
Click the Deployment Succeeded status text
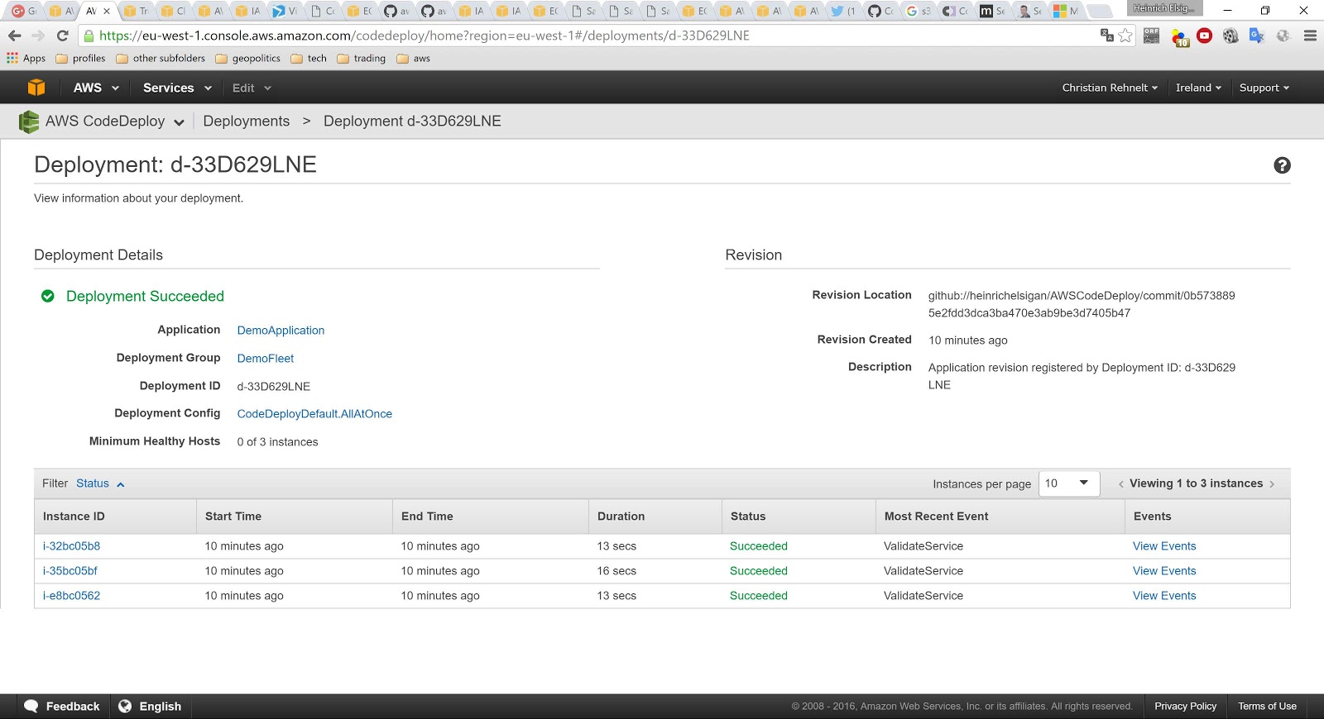pyautogui.click(x=145, y=297)
